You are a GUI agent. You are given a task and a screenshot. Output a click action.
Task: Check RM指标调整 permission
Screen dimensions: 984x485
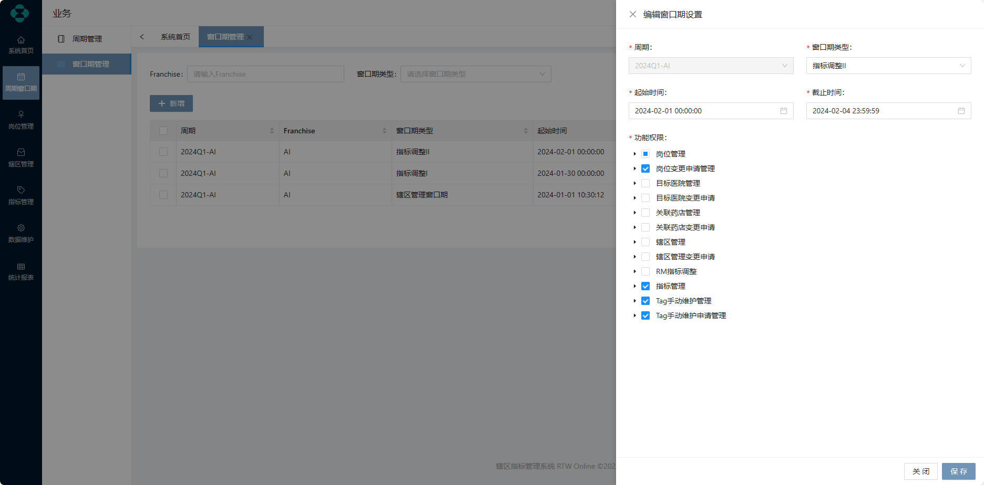(645, 271)
